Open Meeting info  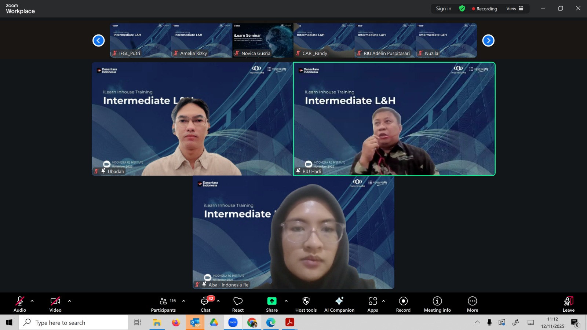437,304
